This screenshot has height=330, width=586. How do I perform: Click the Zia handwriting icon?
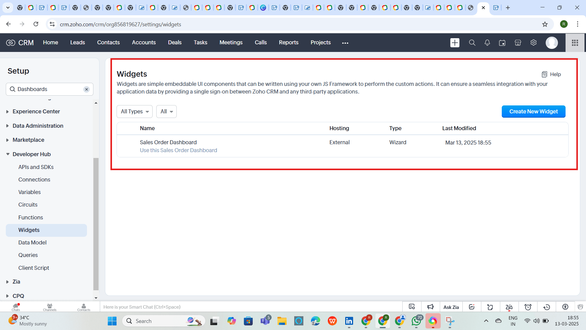509,307
